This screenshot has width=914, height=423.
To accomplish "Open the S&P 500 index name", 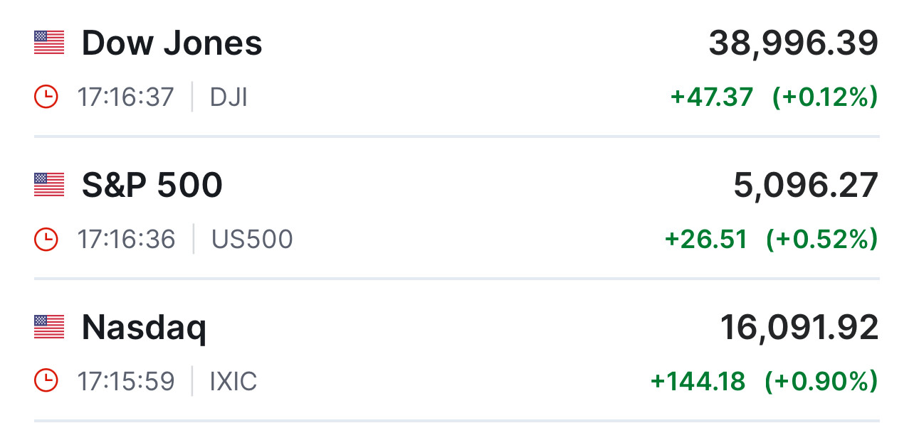I will coord(152,186).
